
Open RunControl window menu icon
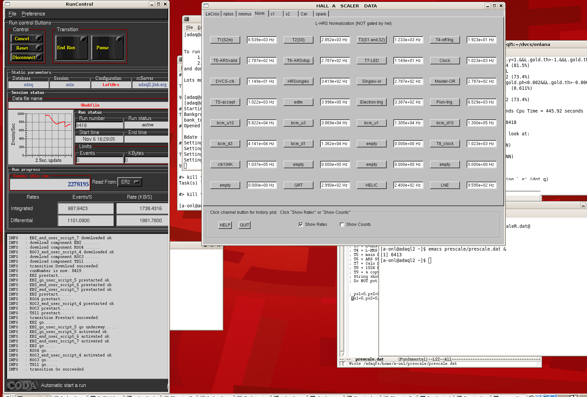(7, 4)
